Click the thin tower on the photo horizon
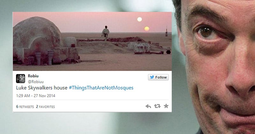This screenshot has width=255, height=134. tap(166, 32)
